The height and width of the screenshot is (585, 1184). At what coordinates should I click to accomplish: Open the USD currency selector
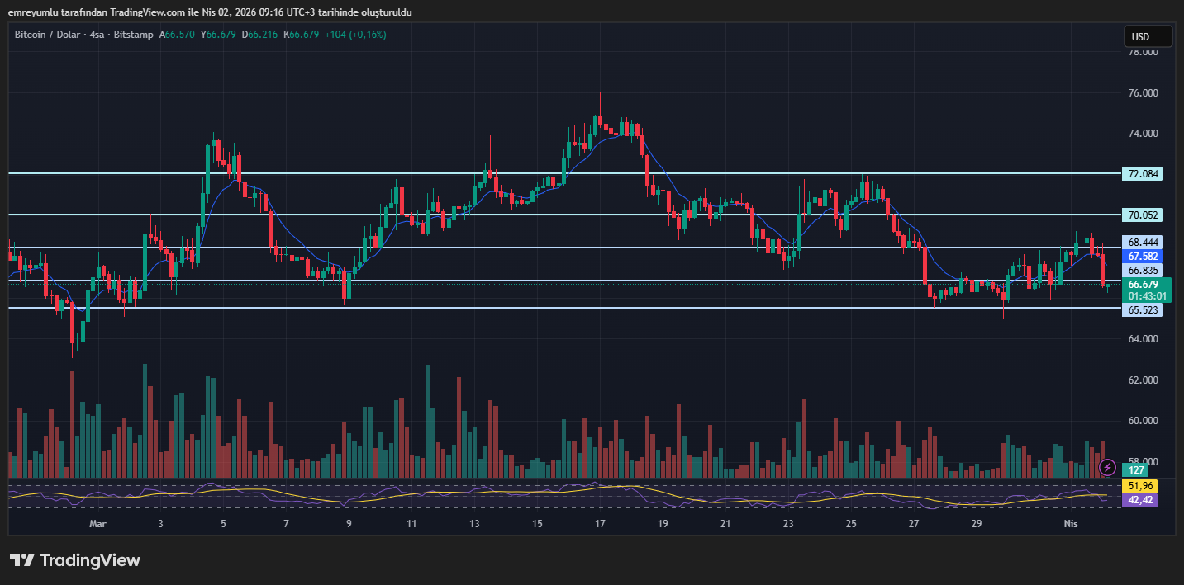click(1148, 36)
